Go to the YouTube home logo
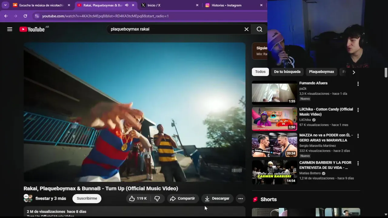Screen dimensions: 388x218 tap(32, 29)
